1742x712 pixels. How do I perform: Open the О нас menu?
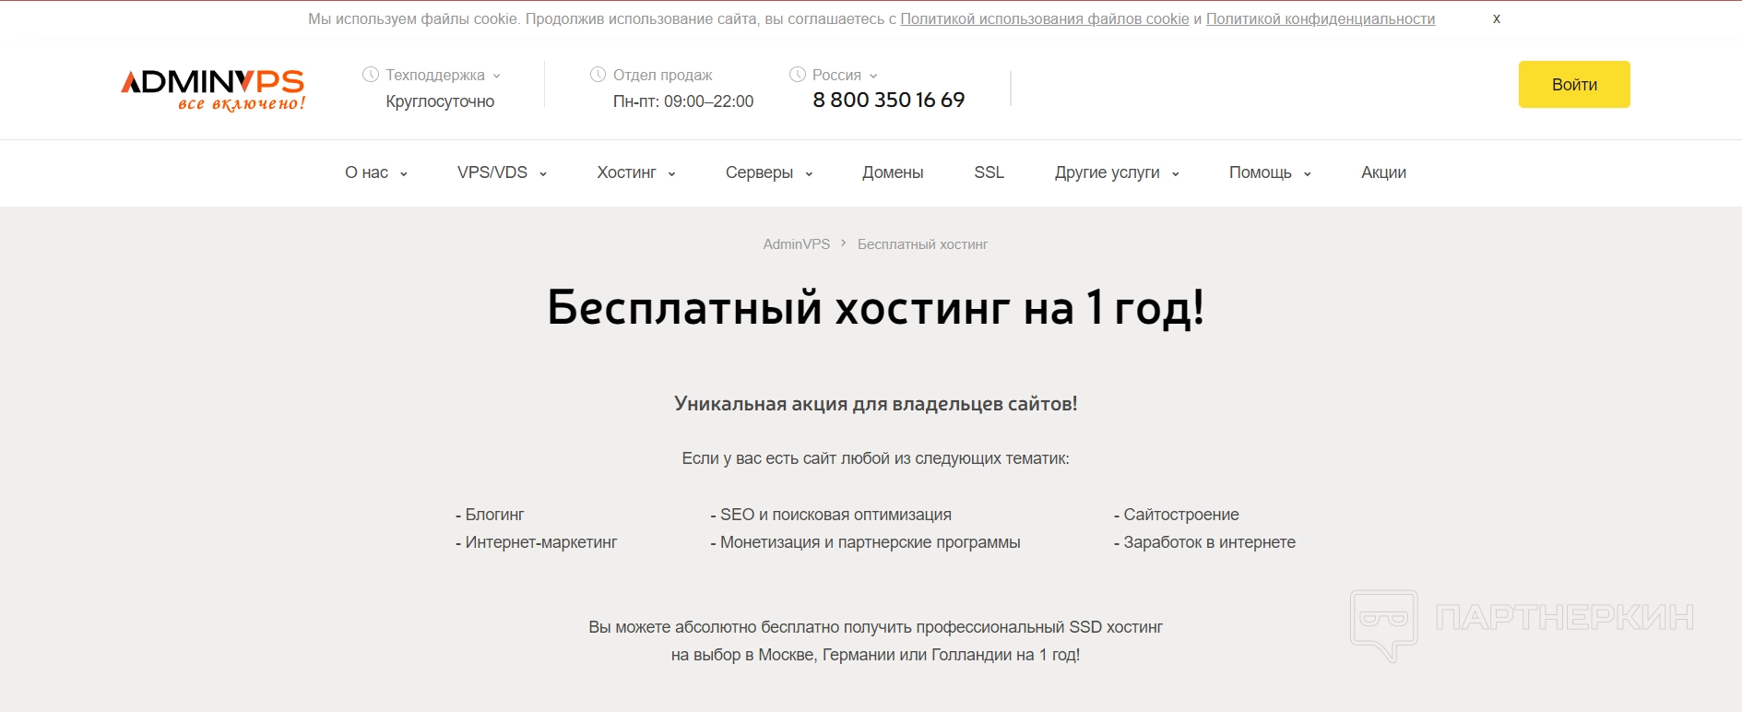[x=376, y=172]
